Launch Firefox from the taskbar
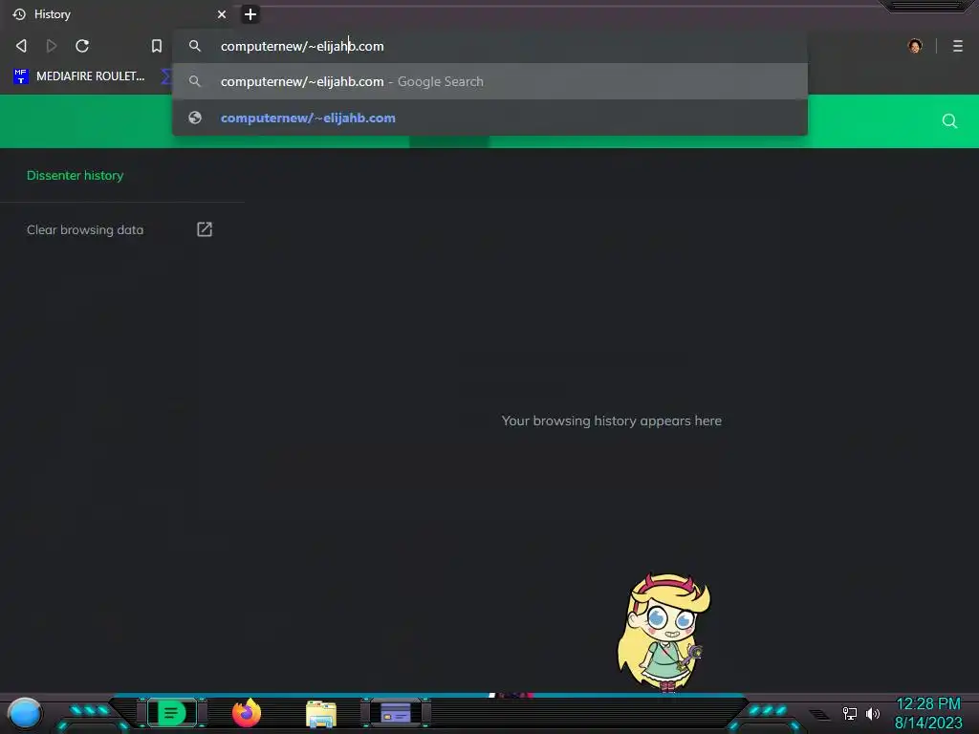This screenshot has height=734, width=979. tap(247, 713)
